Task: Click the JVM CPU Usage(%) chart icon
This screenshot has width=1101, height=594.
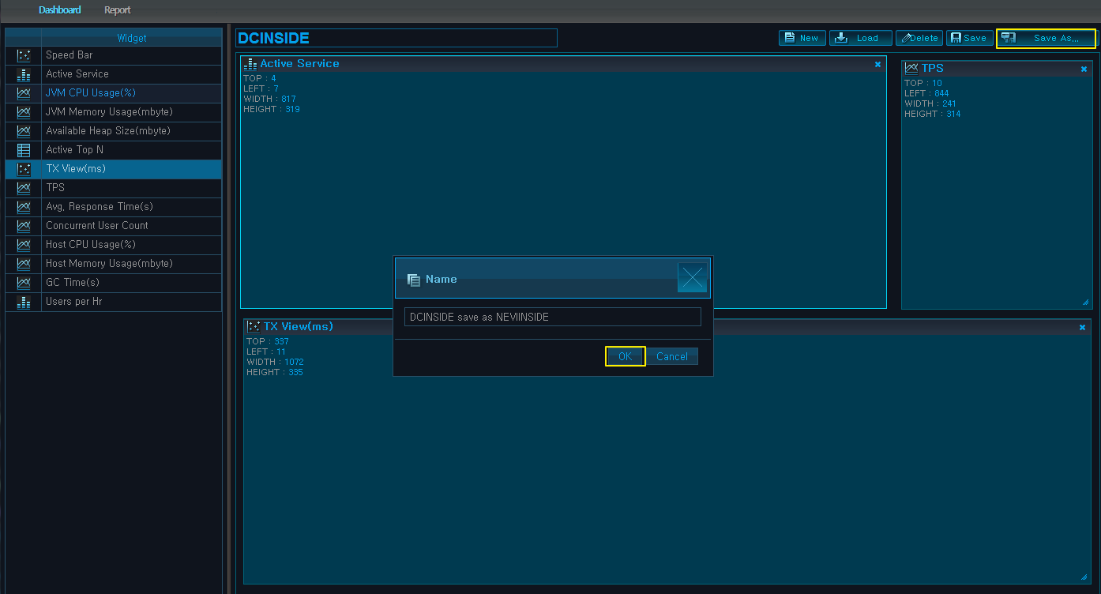Action: [x=24, y=93]
